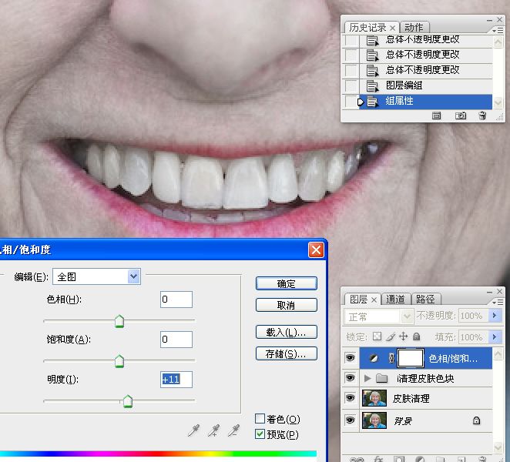Open the History panel flyout menu

coord(498,30)
